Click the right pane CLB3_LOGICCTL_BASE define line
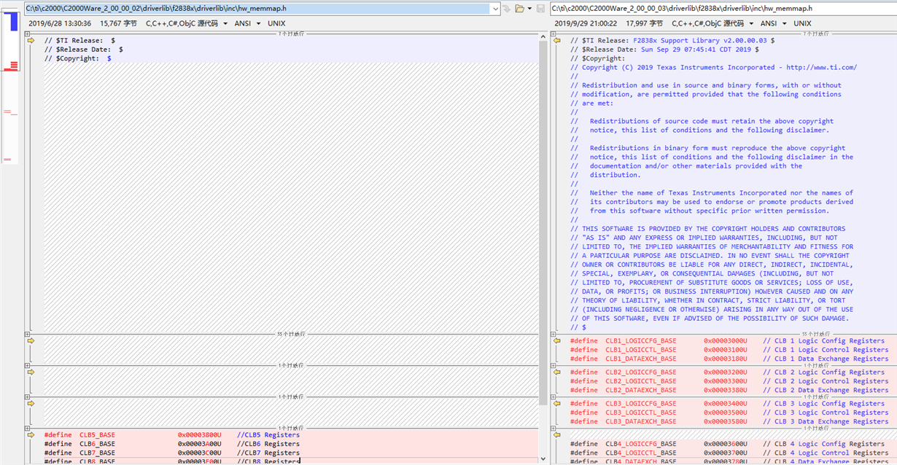897x465 pixels. point(729,413)
